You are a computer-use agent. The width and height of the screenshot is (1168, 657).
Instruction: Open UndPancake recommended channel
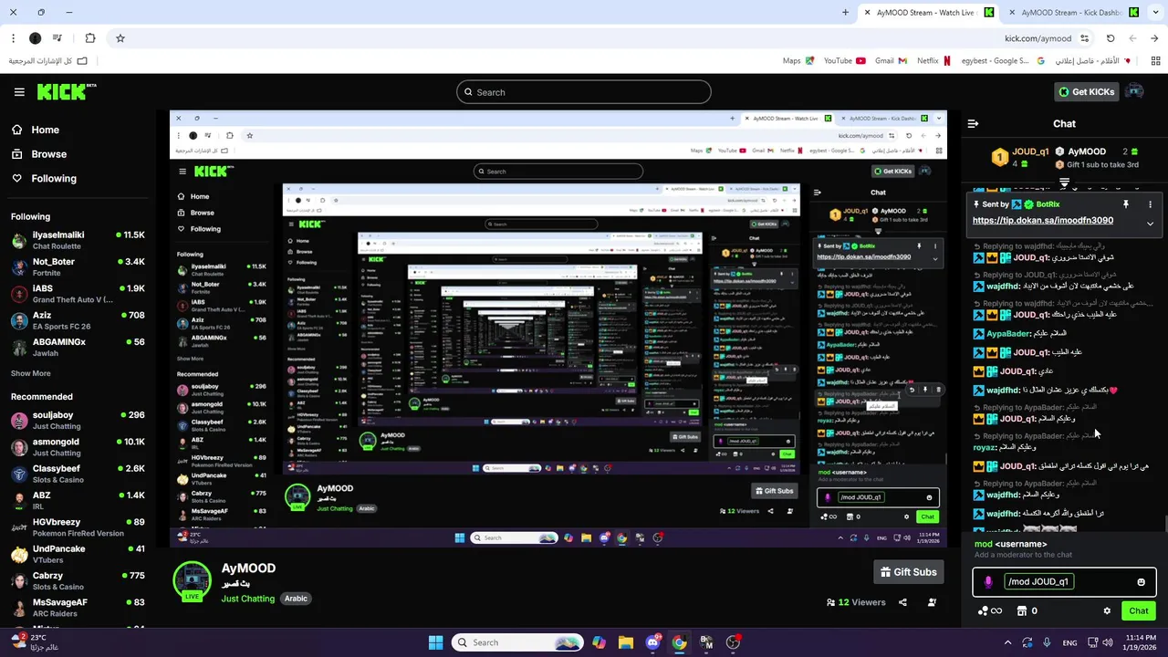click(78, 555)
